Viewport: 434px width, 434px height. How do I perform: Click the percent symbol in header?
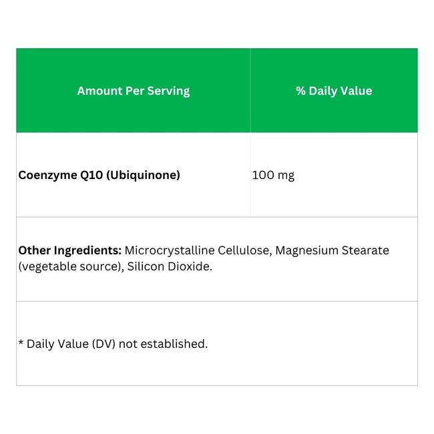300,91
